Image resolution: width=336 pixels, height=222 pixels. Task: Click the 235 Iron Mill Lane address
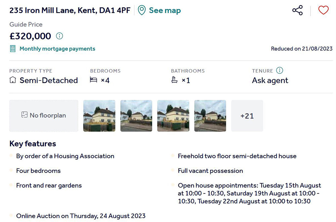[x=70, y=10]
